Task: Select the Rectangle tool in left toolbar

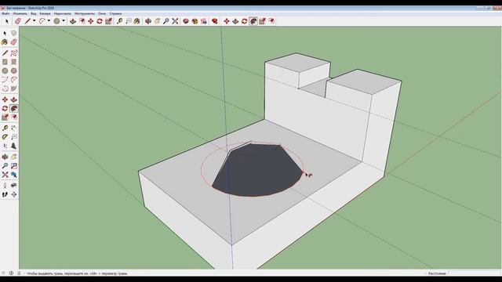Action: click(5, 62)
